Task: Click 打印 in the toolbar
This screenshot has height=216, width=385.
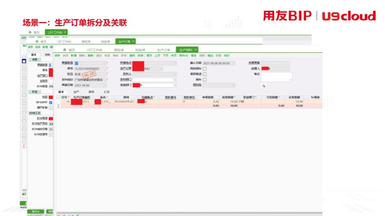Action: (218, 56)
